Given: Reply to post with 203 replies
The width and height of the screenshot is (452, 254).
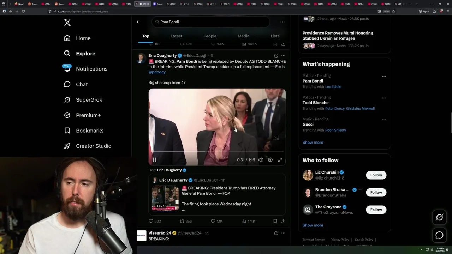Looking at the screenshot, I should pyautogui.click(x=155, y=221).
